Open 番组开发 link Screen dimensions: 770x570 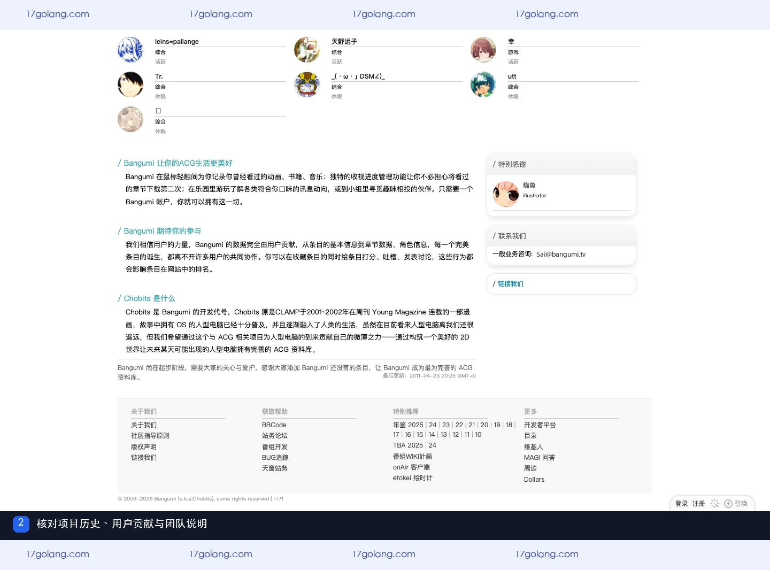[x=275, y=447]
